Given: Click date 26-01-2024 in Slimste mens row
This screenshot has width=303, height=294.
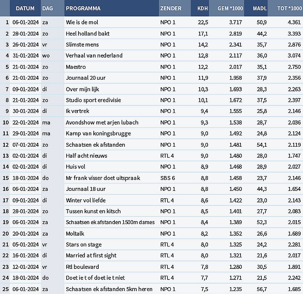Looking at the screenshot, I should coord(25,45).
